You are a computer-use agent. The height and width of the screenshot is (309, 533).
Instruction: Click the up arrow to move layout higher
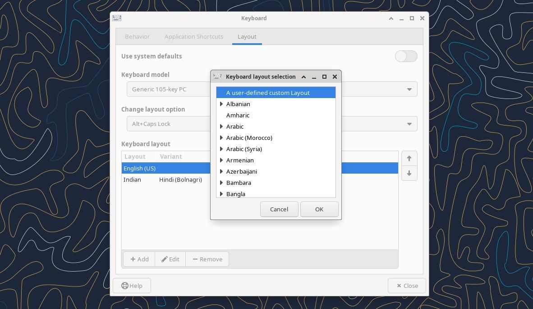(x=409, y=158)
